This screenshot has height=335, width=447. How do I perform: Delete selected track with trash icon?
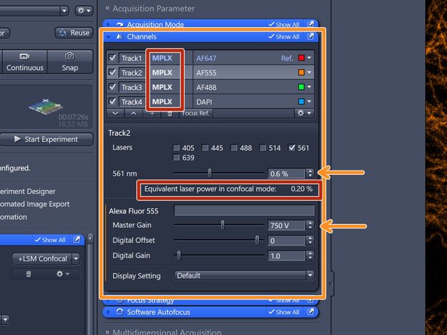coord(170,113)
